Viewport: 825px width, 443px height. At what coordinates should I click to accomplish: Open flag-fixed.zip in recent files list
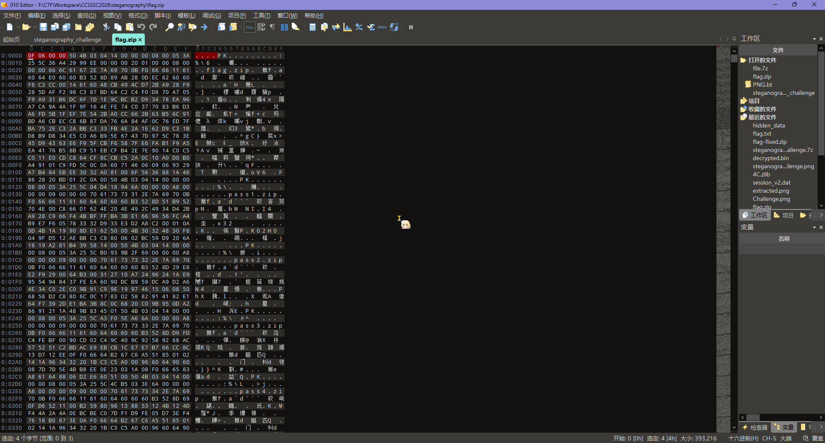coord(770,142)
